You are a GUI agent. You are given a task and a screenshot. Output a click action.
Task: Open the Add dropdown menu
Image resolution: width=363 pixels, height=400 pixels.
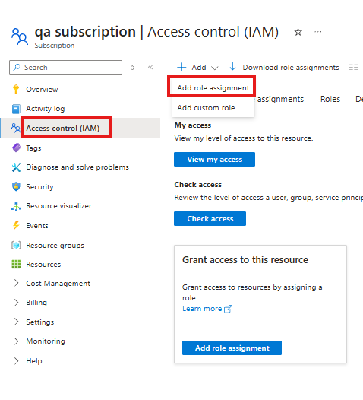[197, 68]
